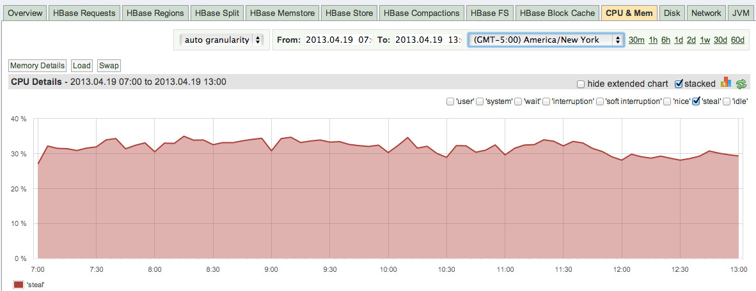Open the auto granularity dropdown
This screenshot has height=291, width=756.
click(x=221, y=40)
